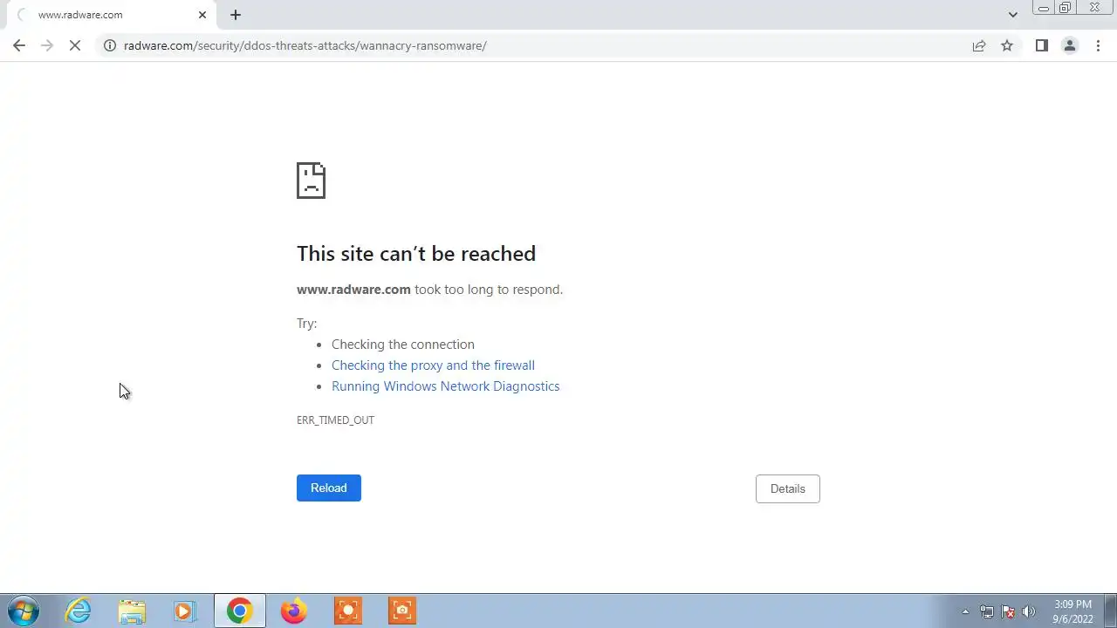Close the www.radware.com tab
1117x628 pixels.
[x=202, y=15]
